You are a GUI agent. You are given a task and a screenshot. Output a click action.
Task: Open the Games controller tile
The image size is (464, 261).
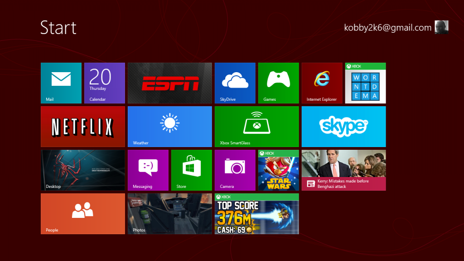click(279, 83)
